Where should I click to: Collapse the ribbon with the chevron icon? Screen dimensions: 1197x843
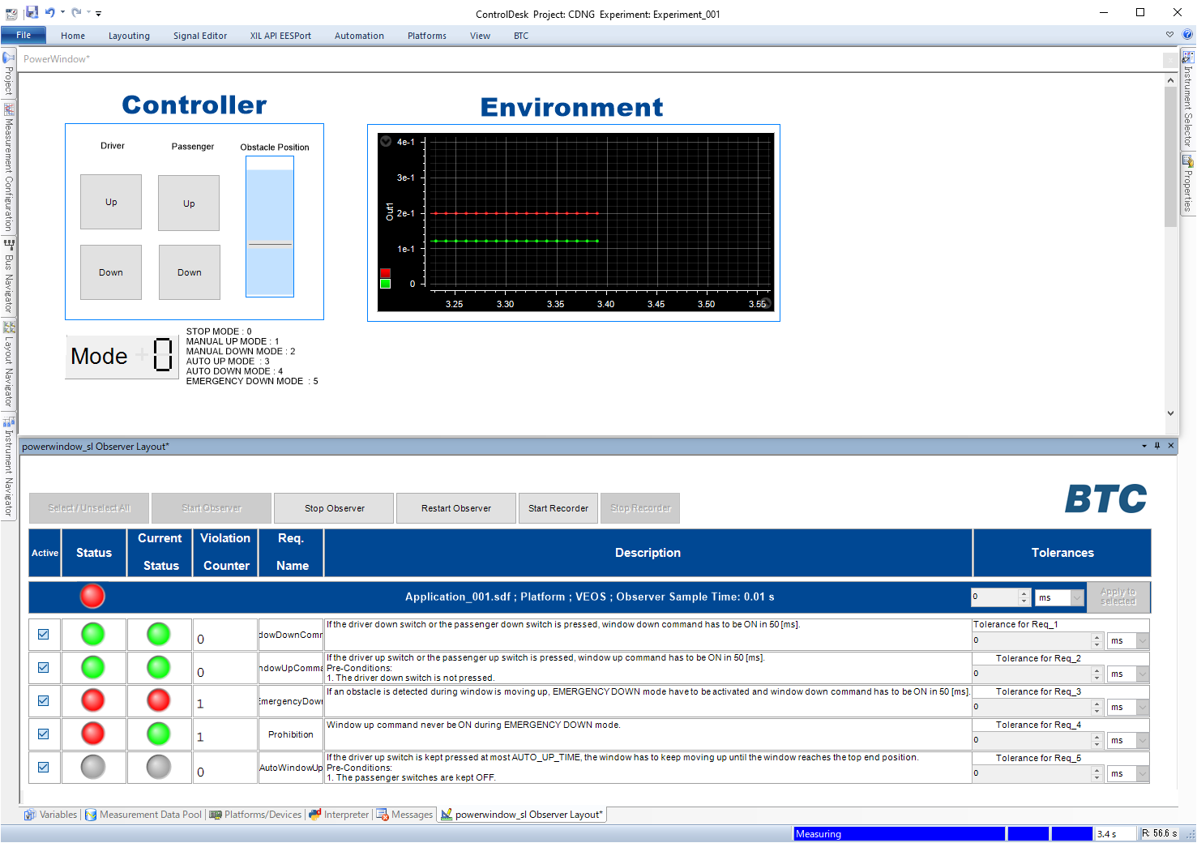point(1169,35)
